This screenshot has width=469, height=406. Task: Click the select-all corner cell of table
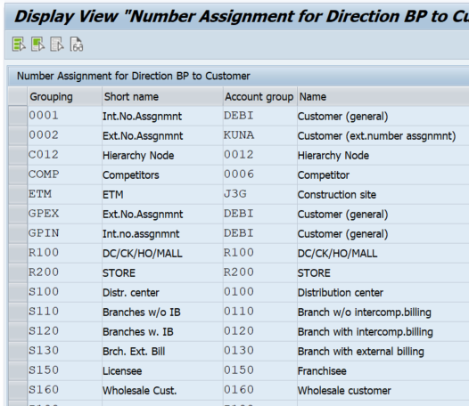point(18,96)
